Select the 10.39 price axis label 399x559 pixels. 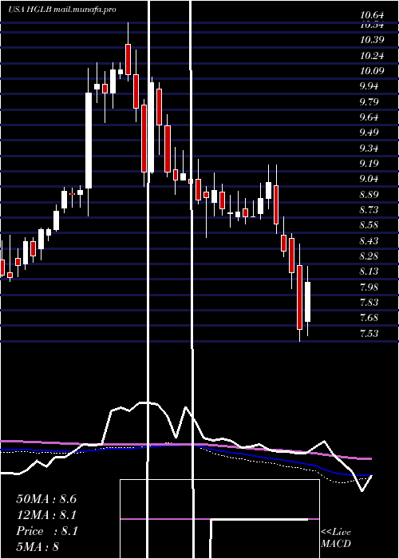(373, 40)
